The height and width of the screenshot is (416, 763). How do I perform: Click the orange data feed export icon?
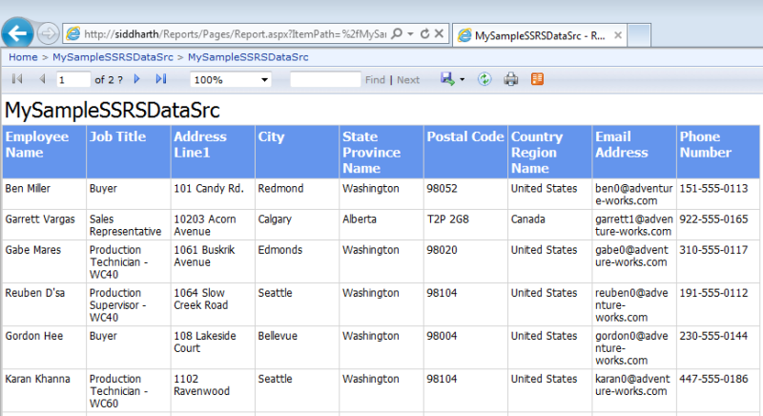tap(538, 79)
